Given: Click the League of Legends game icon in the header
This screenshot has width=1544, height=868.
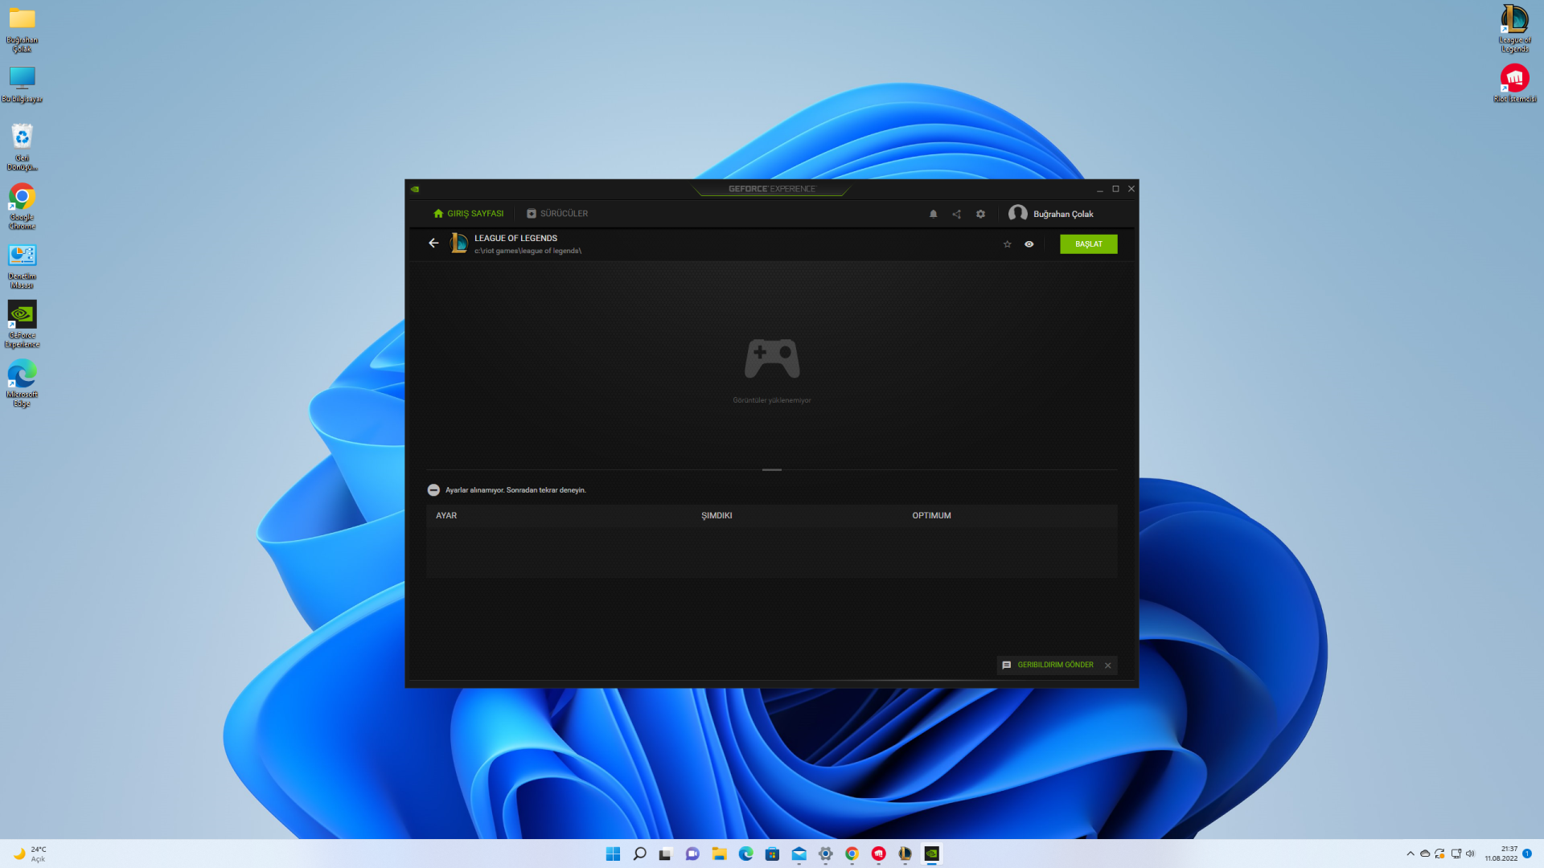Looking at the screenshot, I should point(459,243).
